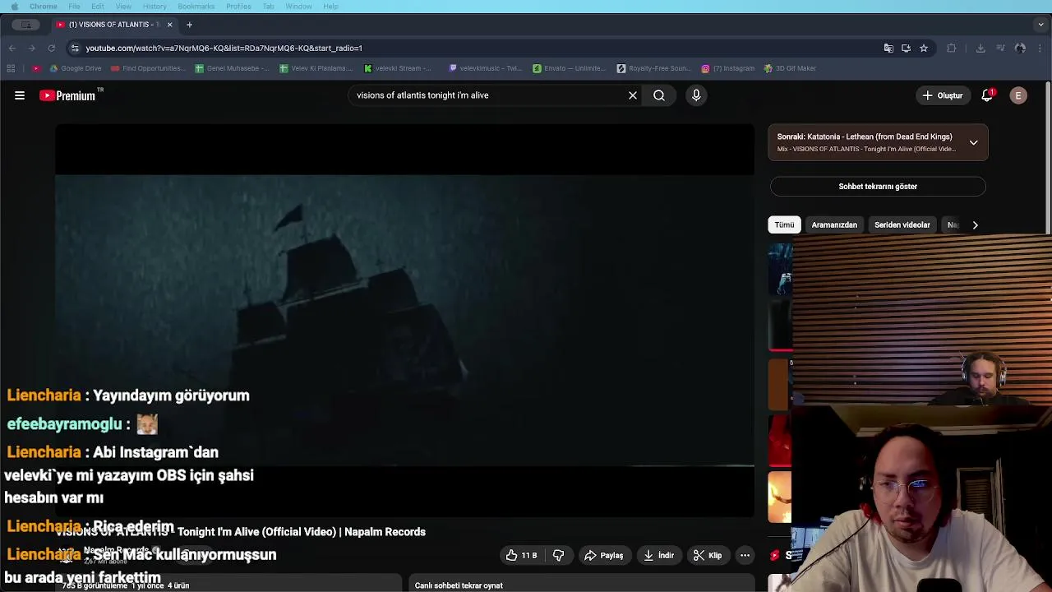The image size is (1052, 592).
Task: Open the Envato Unlimited bookmark
Action: pyautogui.click(x=570, y=68)
